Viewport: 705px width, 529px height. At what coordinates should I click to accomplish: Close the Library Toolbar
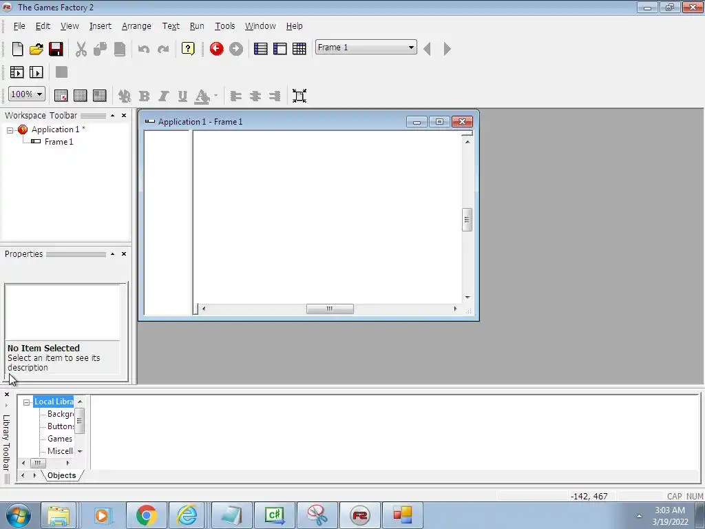point(7,395)
